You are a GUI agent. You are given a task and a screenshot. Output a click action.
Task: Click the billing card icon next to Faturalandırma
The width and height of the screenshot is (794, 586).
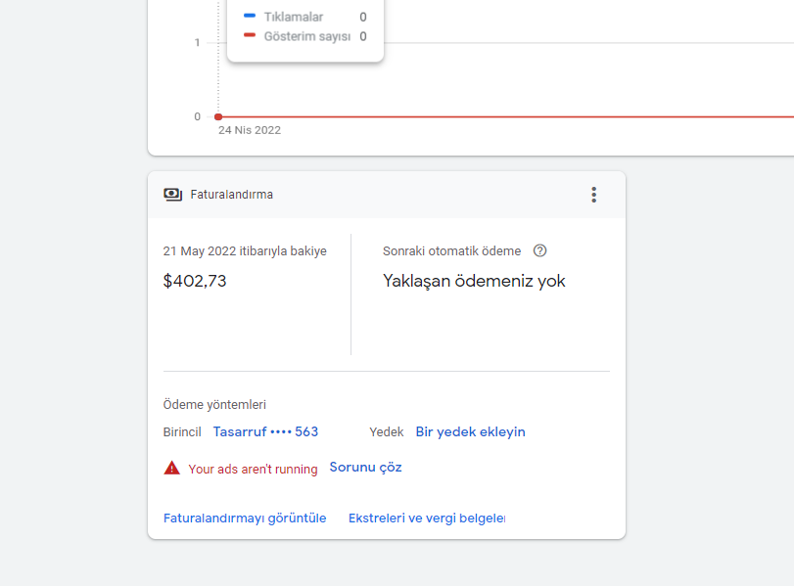(x=173, y=195)
